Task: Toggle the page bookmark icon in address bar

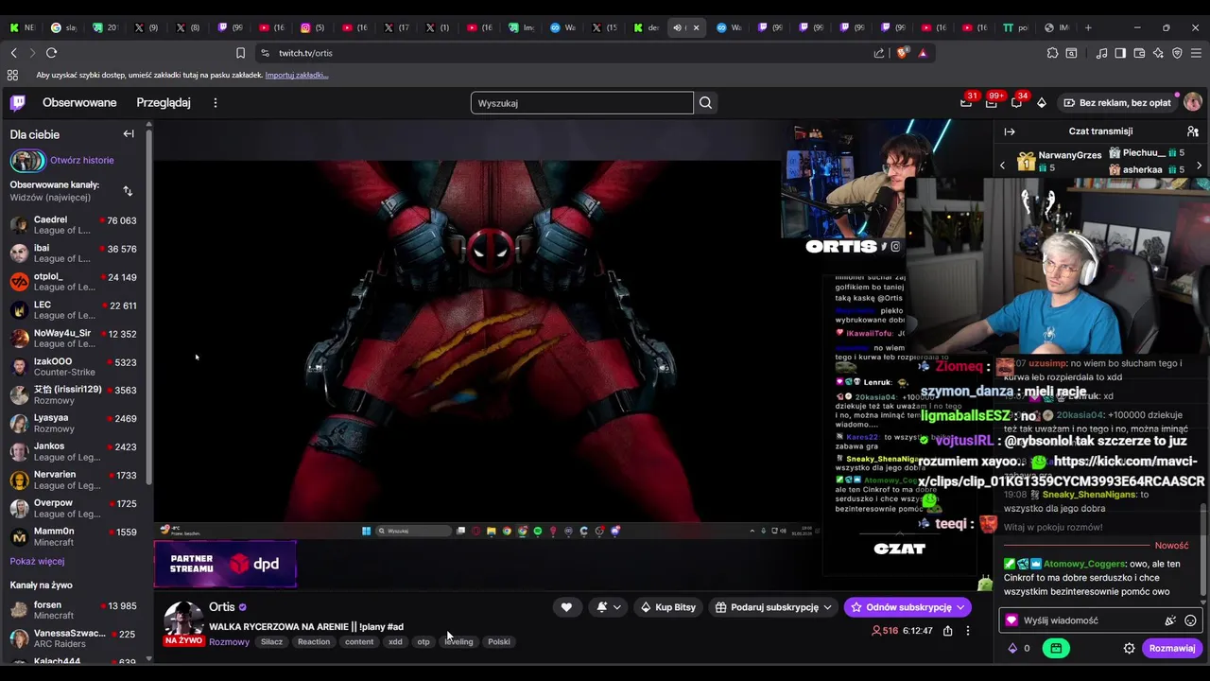Action: click(240, 53)
